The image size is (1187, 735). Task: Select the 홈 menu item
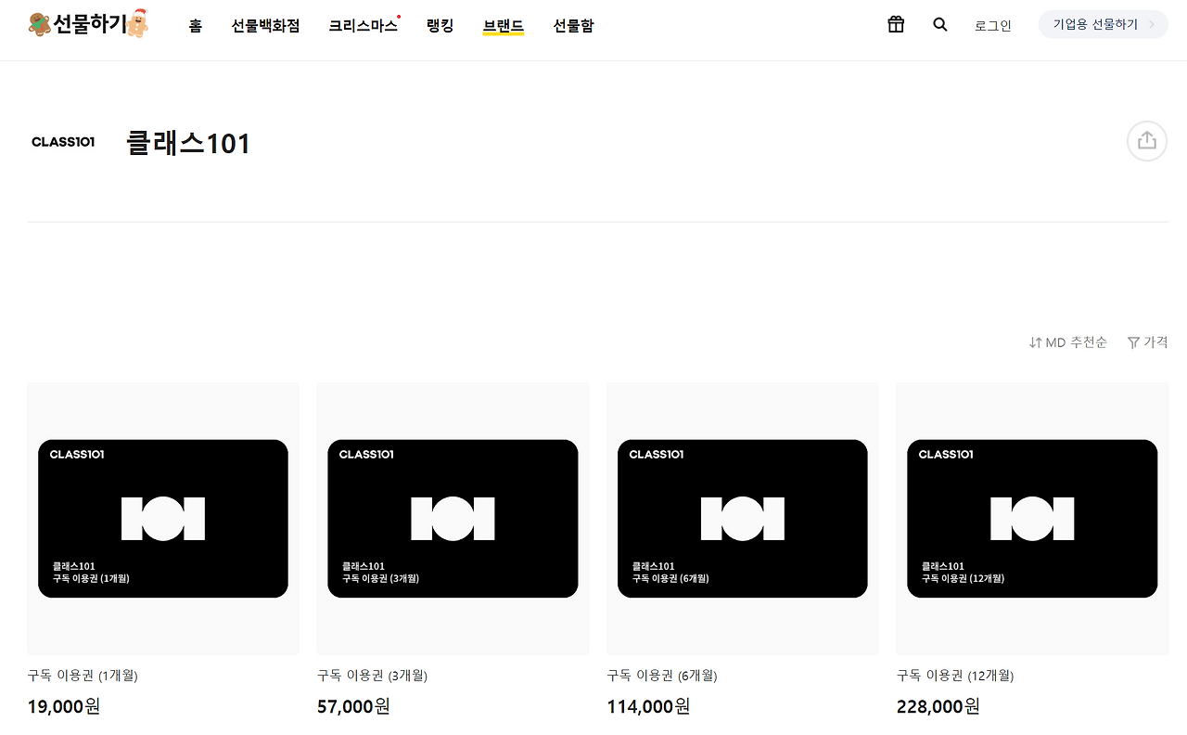pyautogui.click(x=195, y=26)
